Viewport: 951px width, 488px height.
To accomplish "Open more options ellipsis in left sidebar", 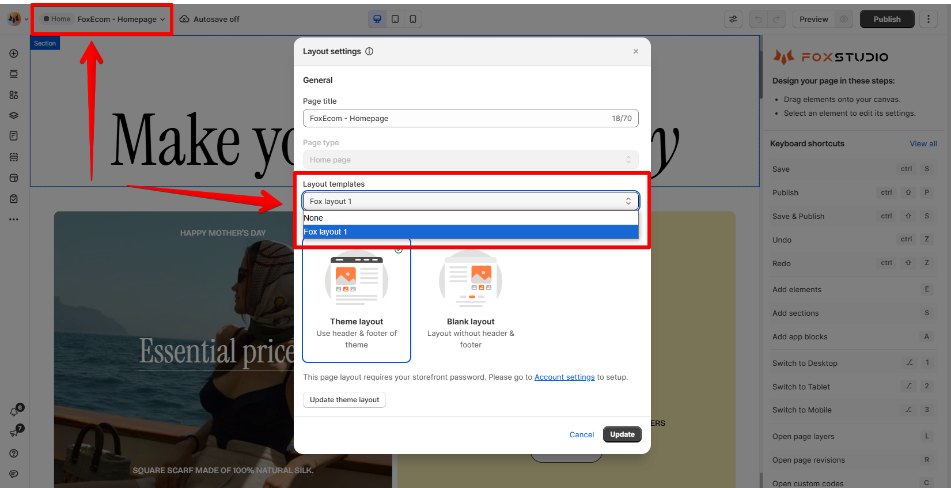I will tap(14, 220).
